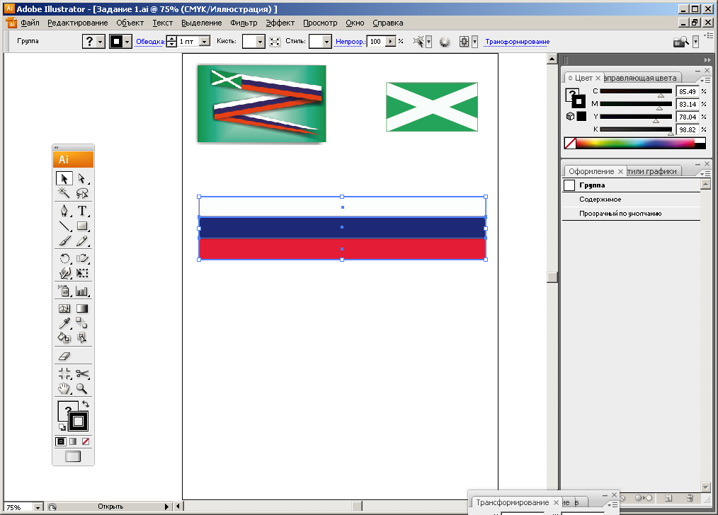
Task: Select the Live Paint Bucket tool
Action: (64, 337)
